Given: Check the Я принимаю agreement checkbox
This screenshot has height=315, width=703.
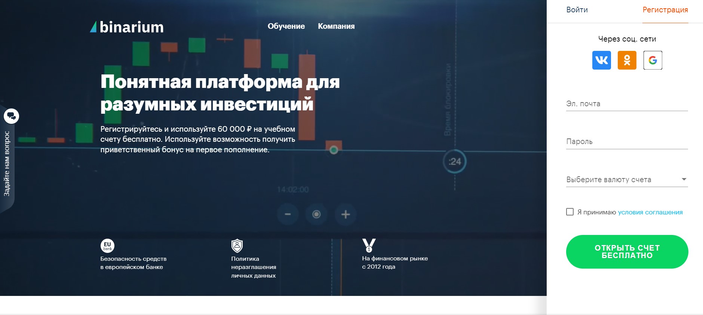Looking at the screenshot, I should tap(570, 212).
